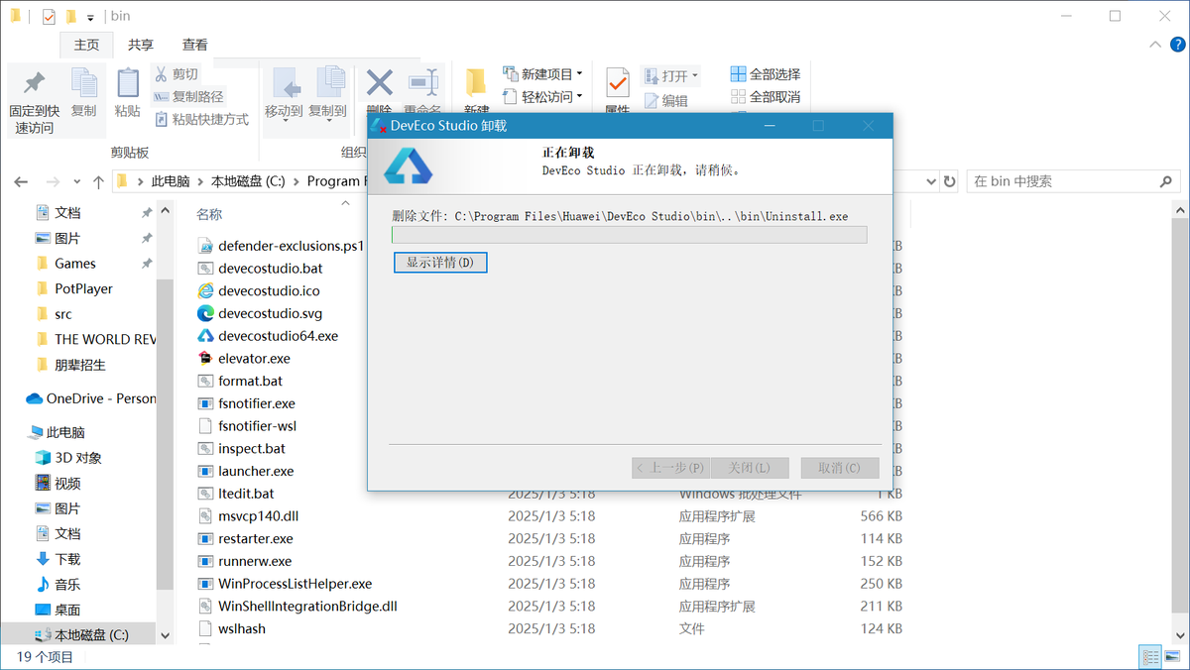
Task: Click the elevator.exe file icon
Action: click(x=205, y=358)
